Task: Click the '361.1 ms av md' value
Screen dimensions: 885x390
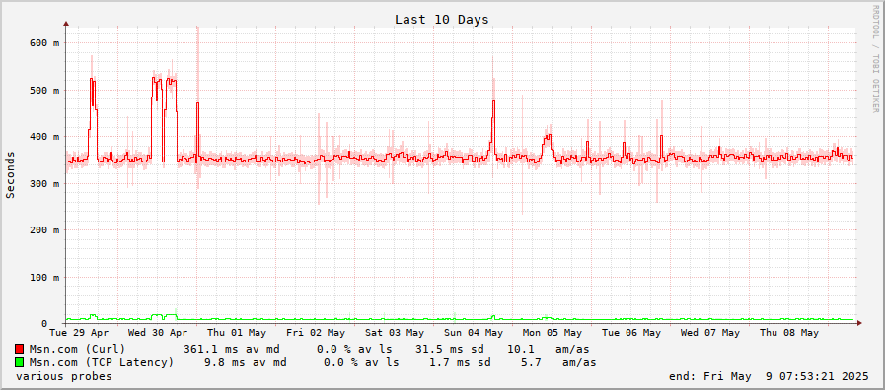Action: [232, 349]
